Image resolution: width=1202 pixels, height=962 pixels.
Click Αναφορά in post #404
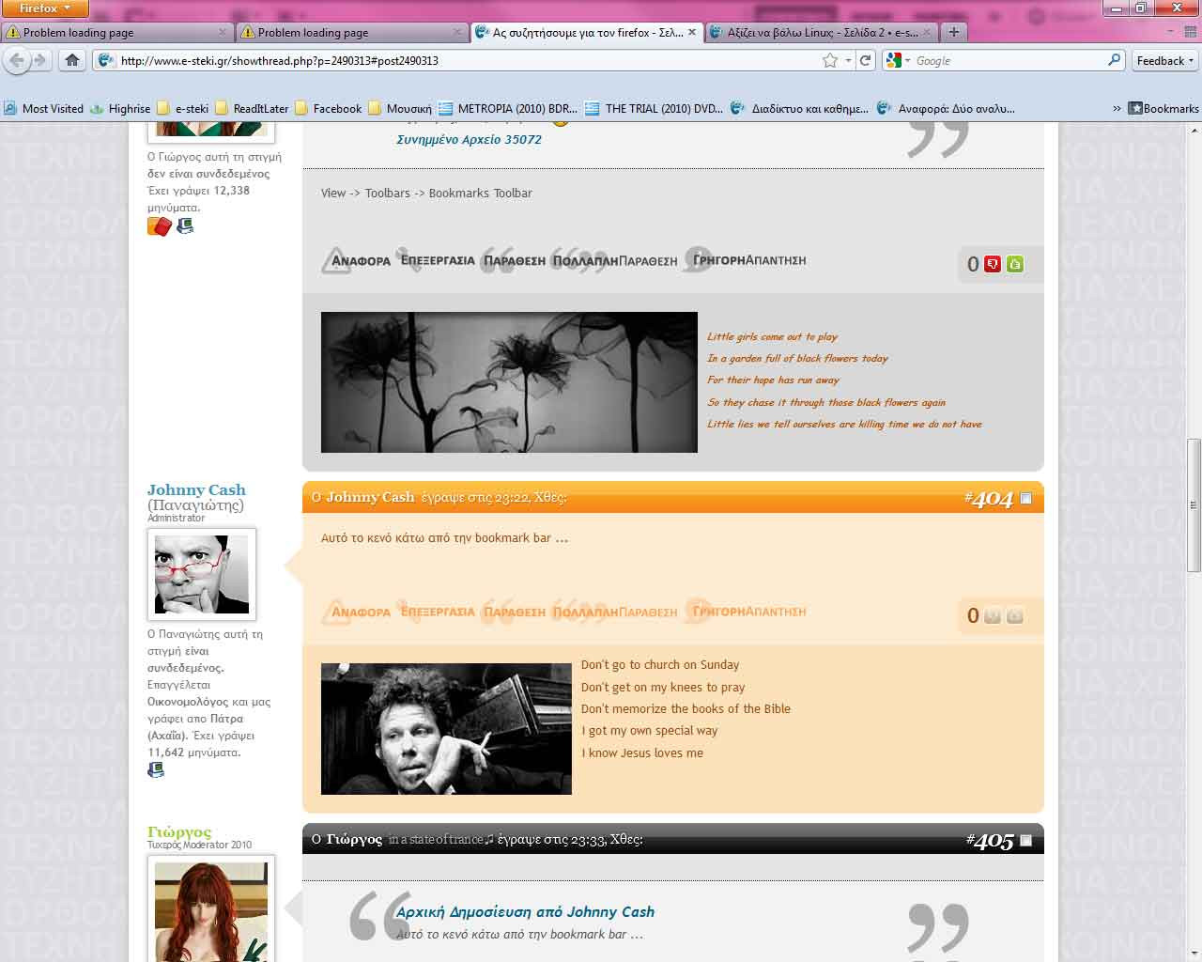357,613
